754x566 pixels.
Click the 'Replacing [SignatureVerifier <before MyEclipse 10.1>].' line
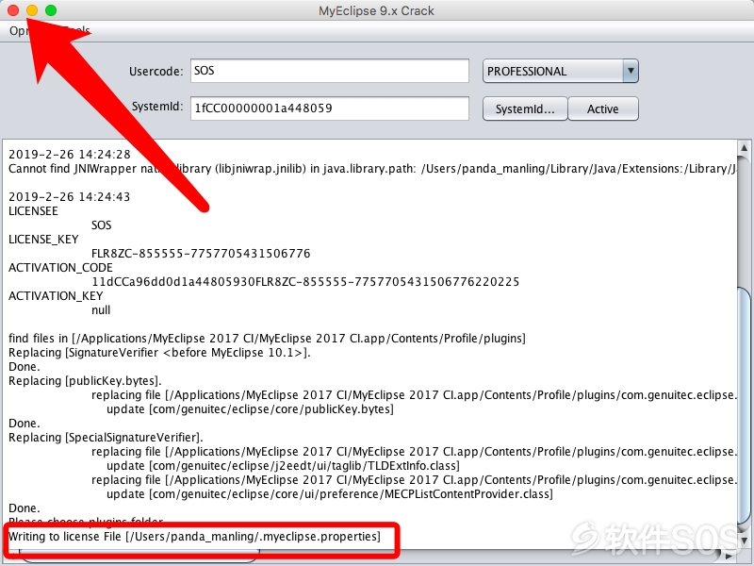[159, 352]
